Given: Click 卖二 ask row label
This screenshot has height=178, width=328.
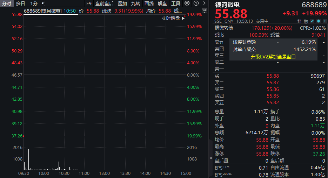Looking at the screenshot, I should (219, 62).
